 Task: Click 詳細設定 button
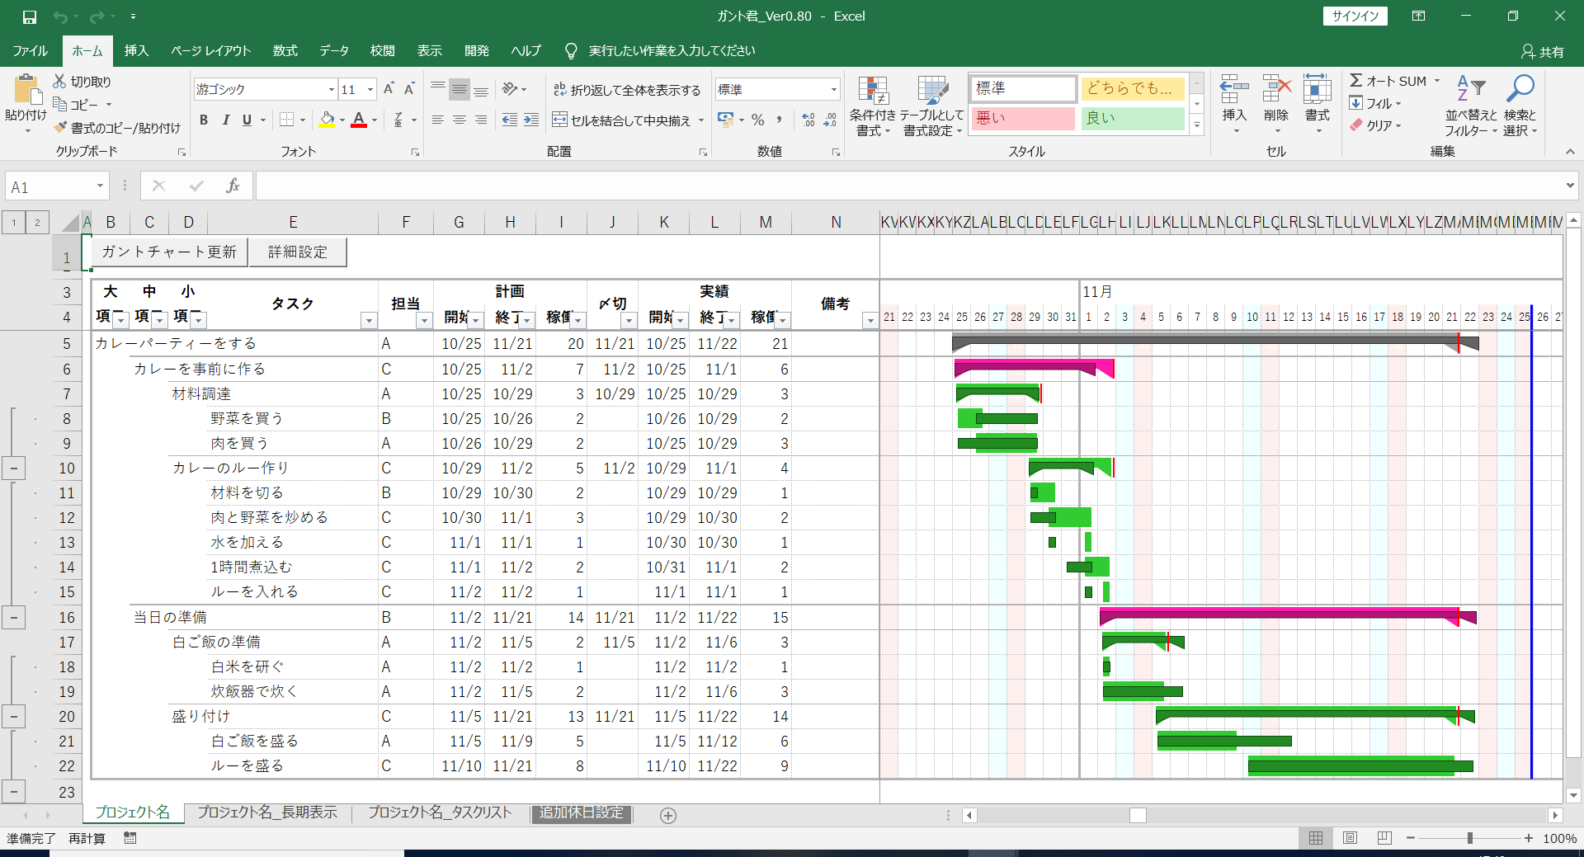[298, 252]
